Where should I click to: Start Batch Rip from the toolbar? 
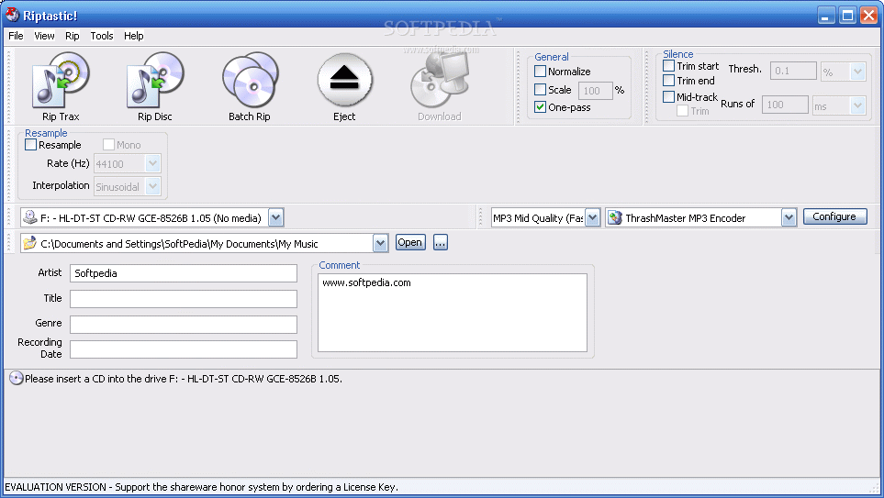click(250, 80)
